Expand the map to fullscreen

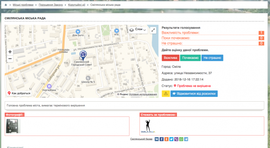[153, 30]
